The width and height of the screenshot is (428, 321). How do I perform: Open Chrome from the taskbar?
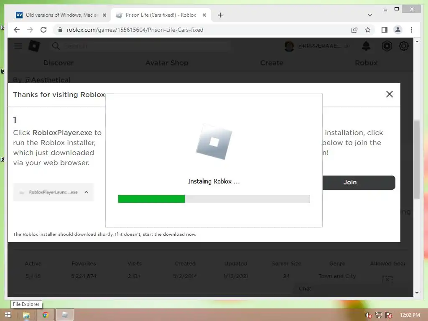[x=45, y=315]
